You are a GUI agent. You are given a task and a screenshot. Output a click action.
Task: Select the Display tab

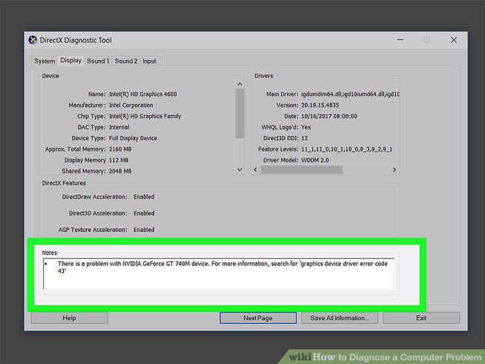tap(71, 60)
